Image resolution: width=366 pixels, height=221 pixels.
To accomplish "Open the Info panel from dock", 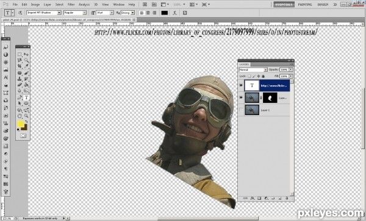I will click(x=5, y=55).
